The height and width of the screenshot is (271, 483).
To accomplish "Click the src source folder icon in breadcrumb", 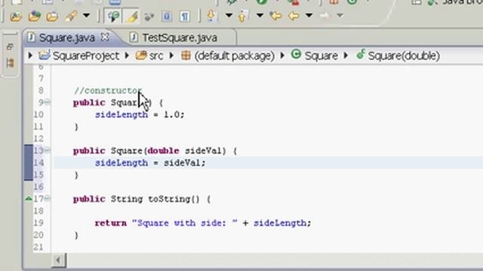I will pos(141,55).
